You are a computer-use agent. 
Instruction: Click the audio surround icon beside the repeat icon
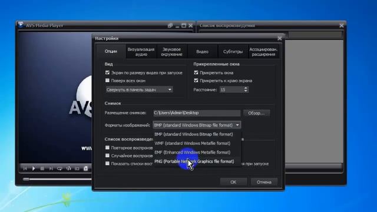point(68,169)
